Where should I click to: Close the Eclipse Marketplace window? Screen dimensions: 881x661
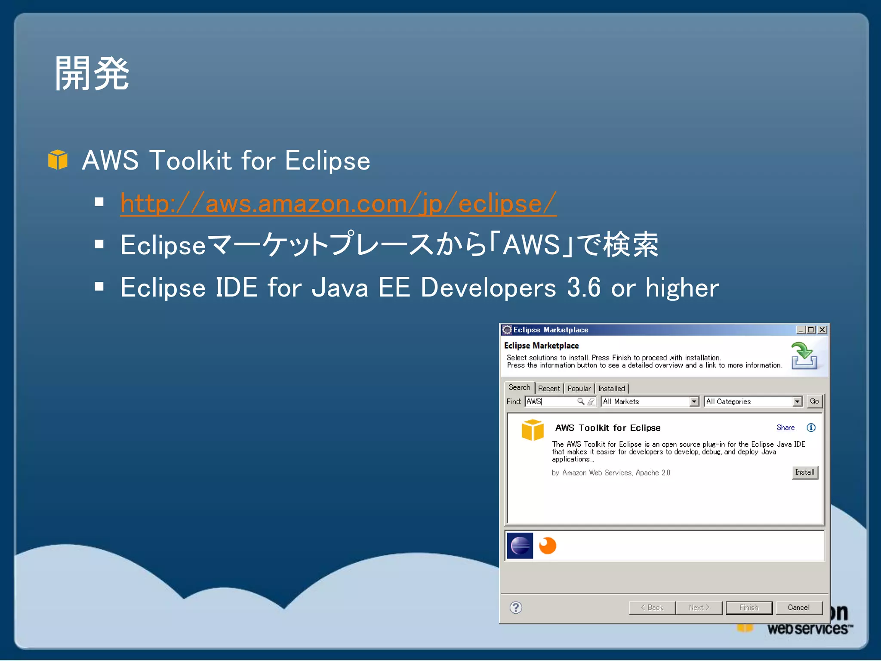(x=822, y=330)
